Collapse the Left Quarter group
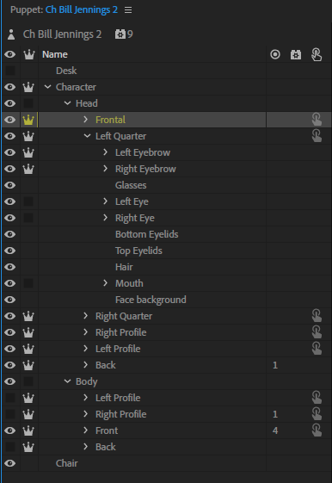This screenshot has height=483, width=332. click(88, 136)
